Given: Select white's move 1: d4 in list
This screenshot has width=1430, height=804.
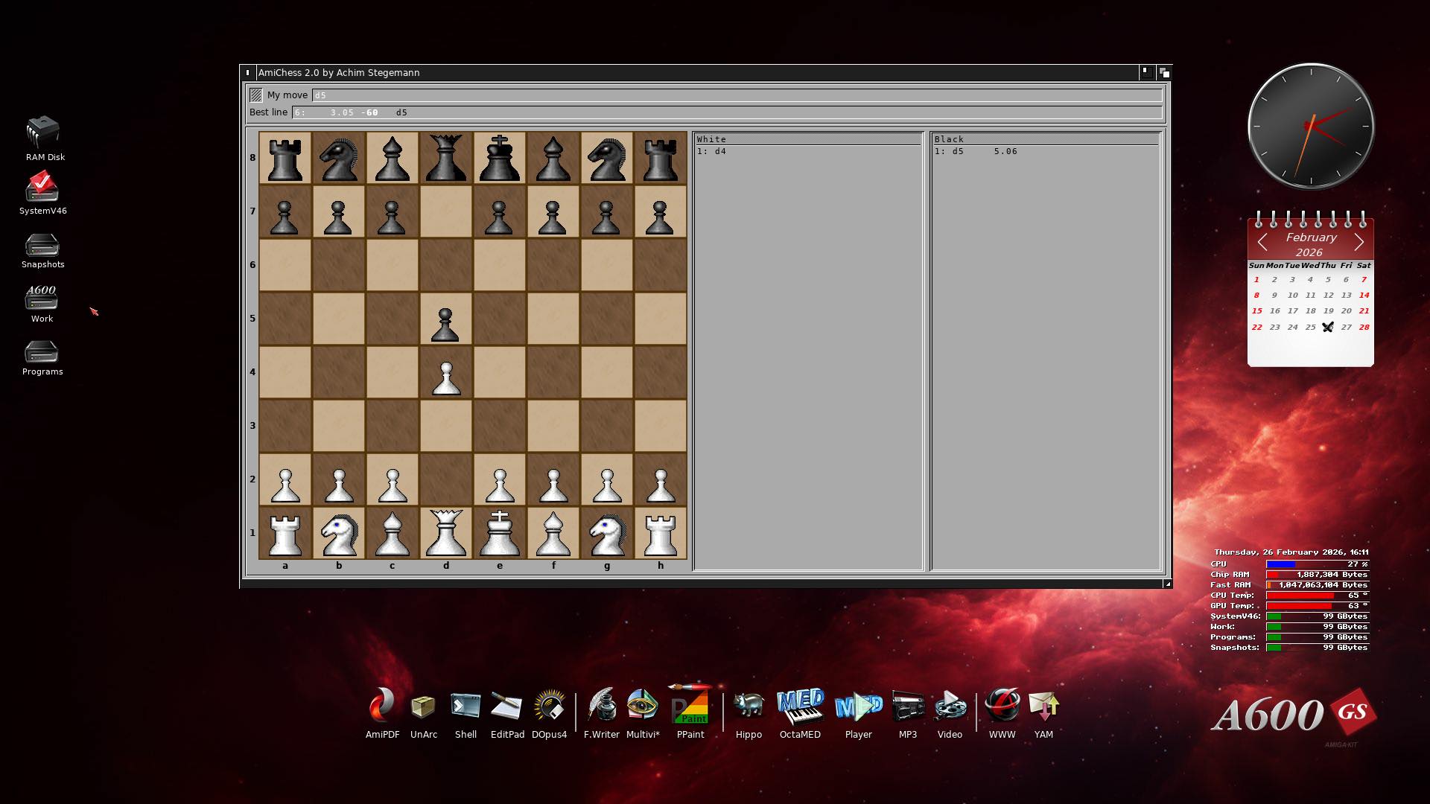Looking at the screenshot, I should point(712,151).
